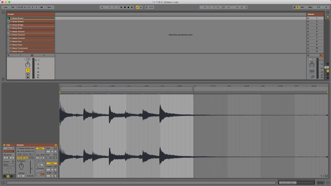
Task: Open the 1 Bar quantization dropdown
Action: tap(50, 7)
